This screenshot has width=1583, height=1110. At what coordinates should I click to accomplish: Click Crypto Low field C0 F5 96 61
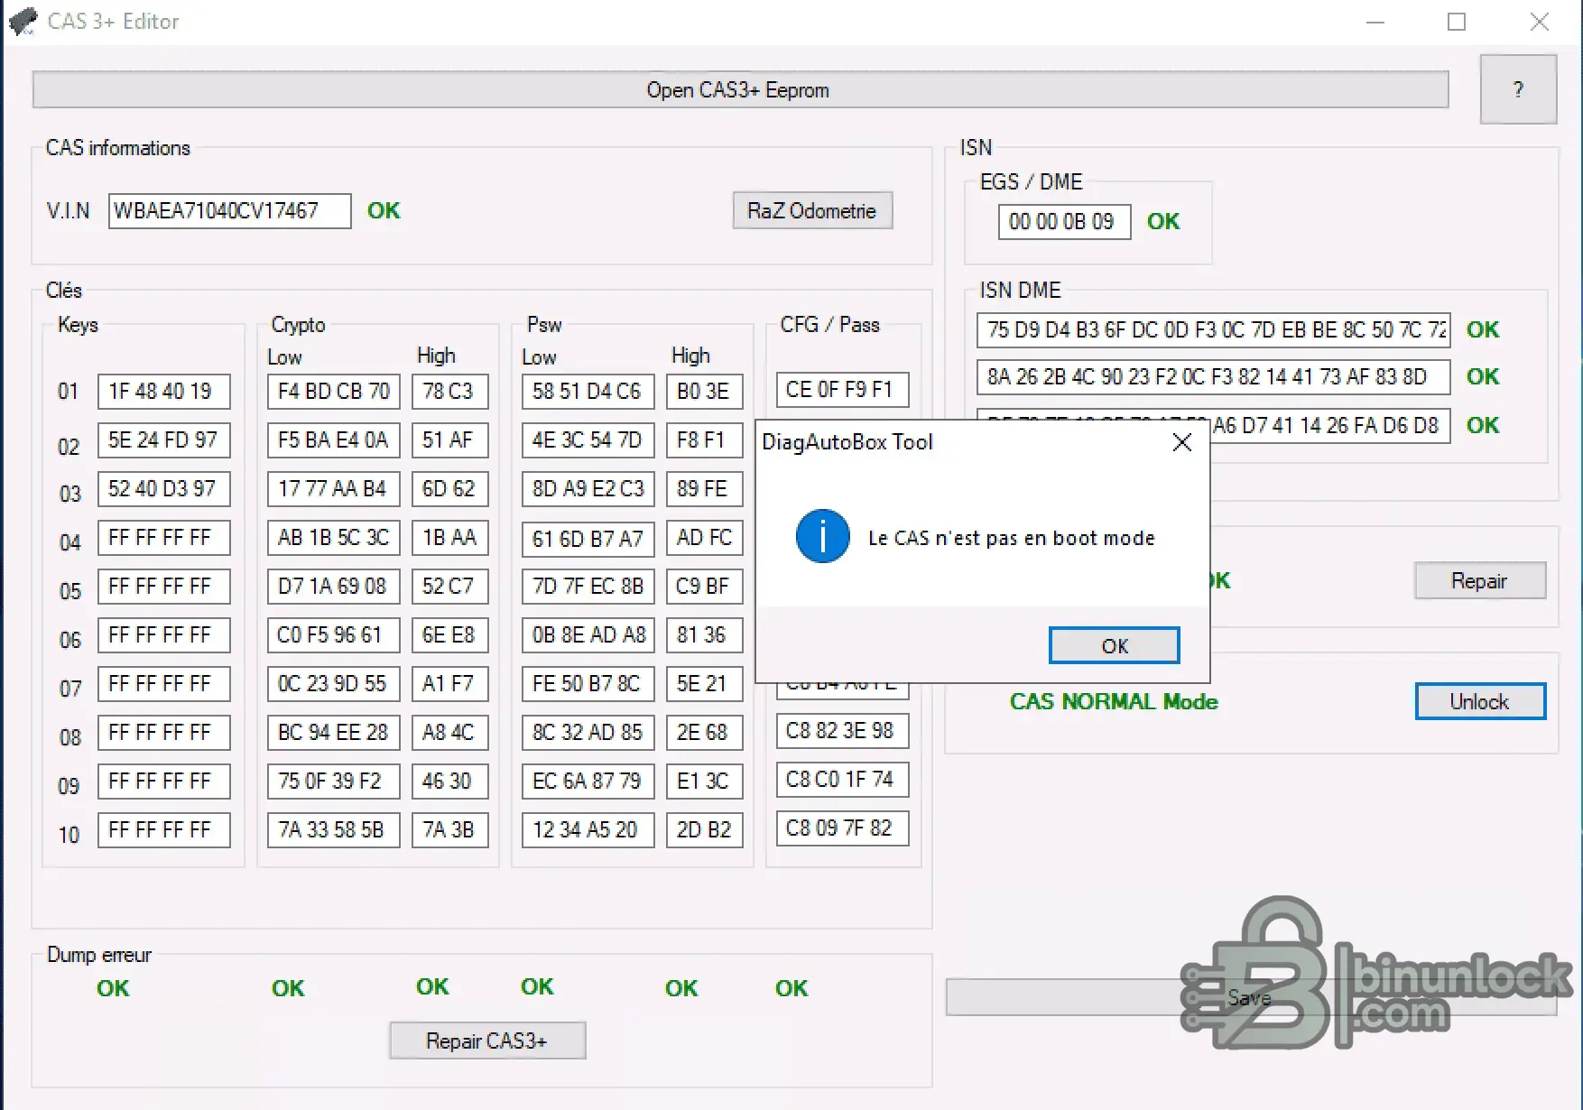click(333, 635)
